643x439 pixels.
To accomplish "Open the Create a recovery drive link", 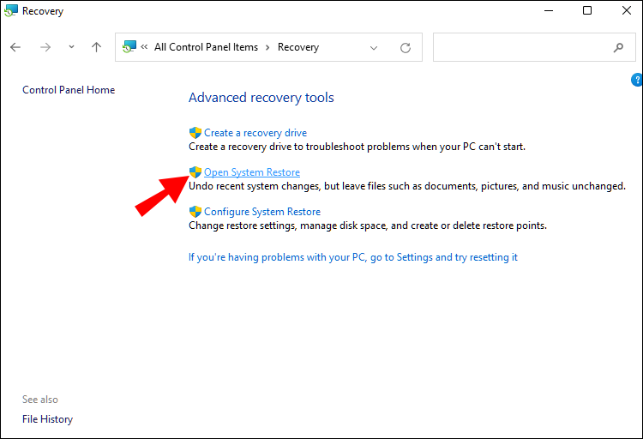I will pyautogui.click(x=255, y=133).
